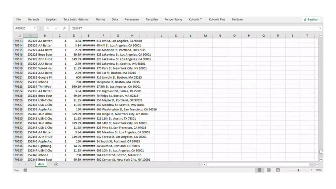Click the horizontal scrollbar left arrow
The width and height of the screenshot is (336, 189).
click(204, 164)
